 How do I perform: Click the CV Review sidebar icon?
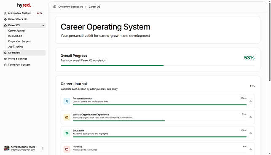[5, 53]
